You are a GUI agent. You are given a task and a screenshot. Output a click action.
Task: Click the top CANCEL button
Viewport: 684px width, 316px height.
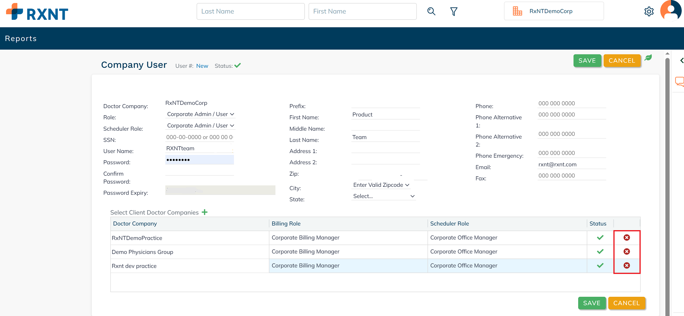pyautogui.click(x=622, y=61)
